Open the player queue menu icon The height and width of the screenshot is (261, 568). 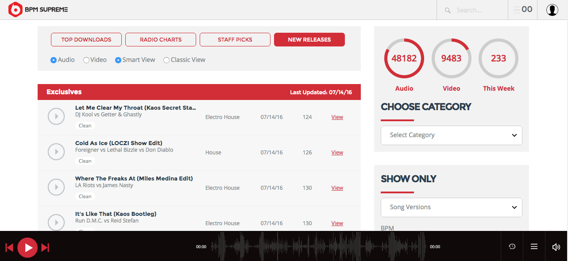534,246
